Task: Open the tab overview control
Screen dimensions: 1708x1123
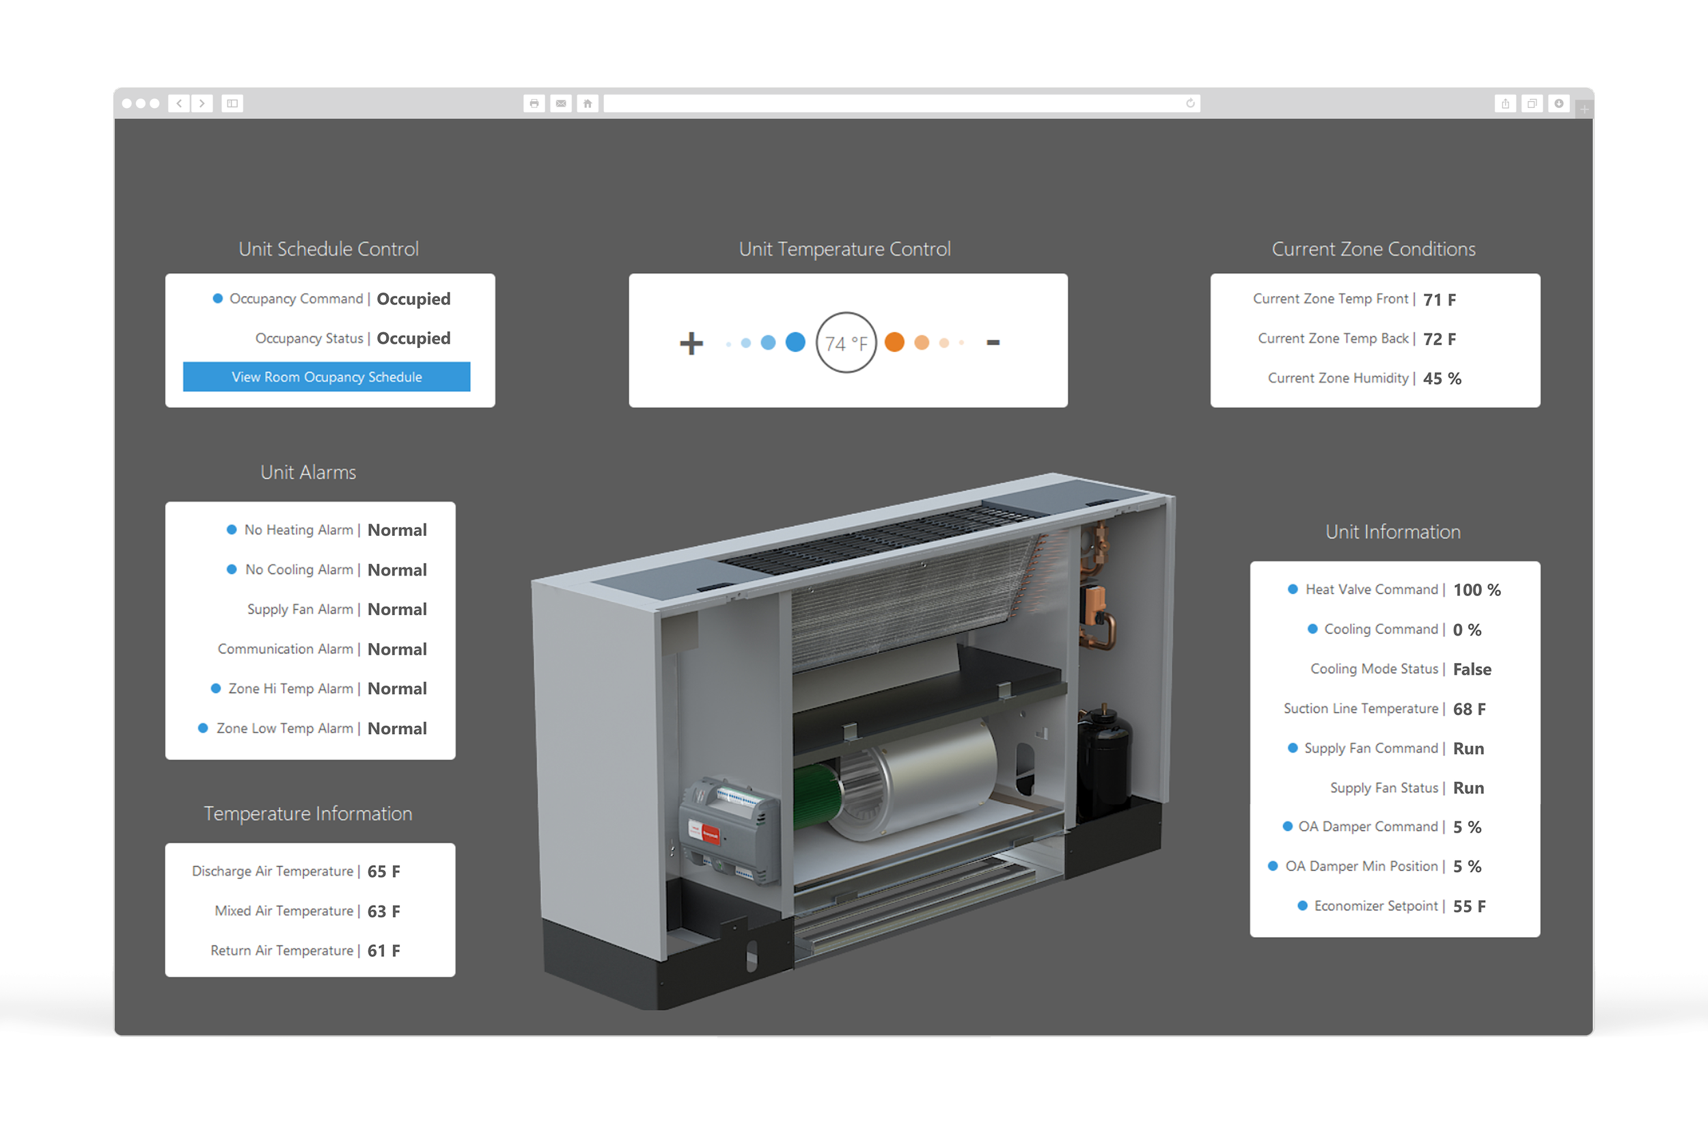Action: click(1532, 103)
